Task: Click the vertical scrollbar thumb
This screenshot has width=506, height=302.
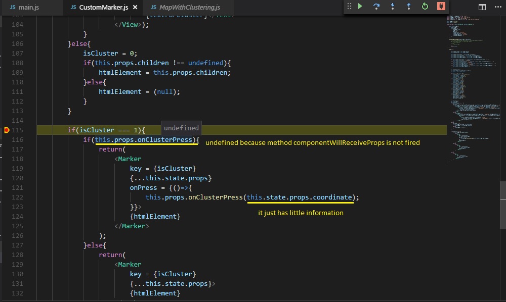Action: pos(503,205)
